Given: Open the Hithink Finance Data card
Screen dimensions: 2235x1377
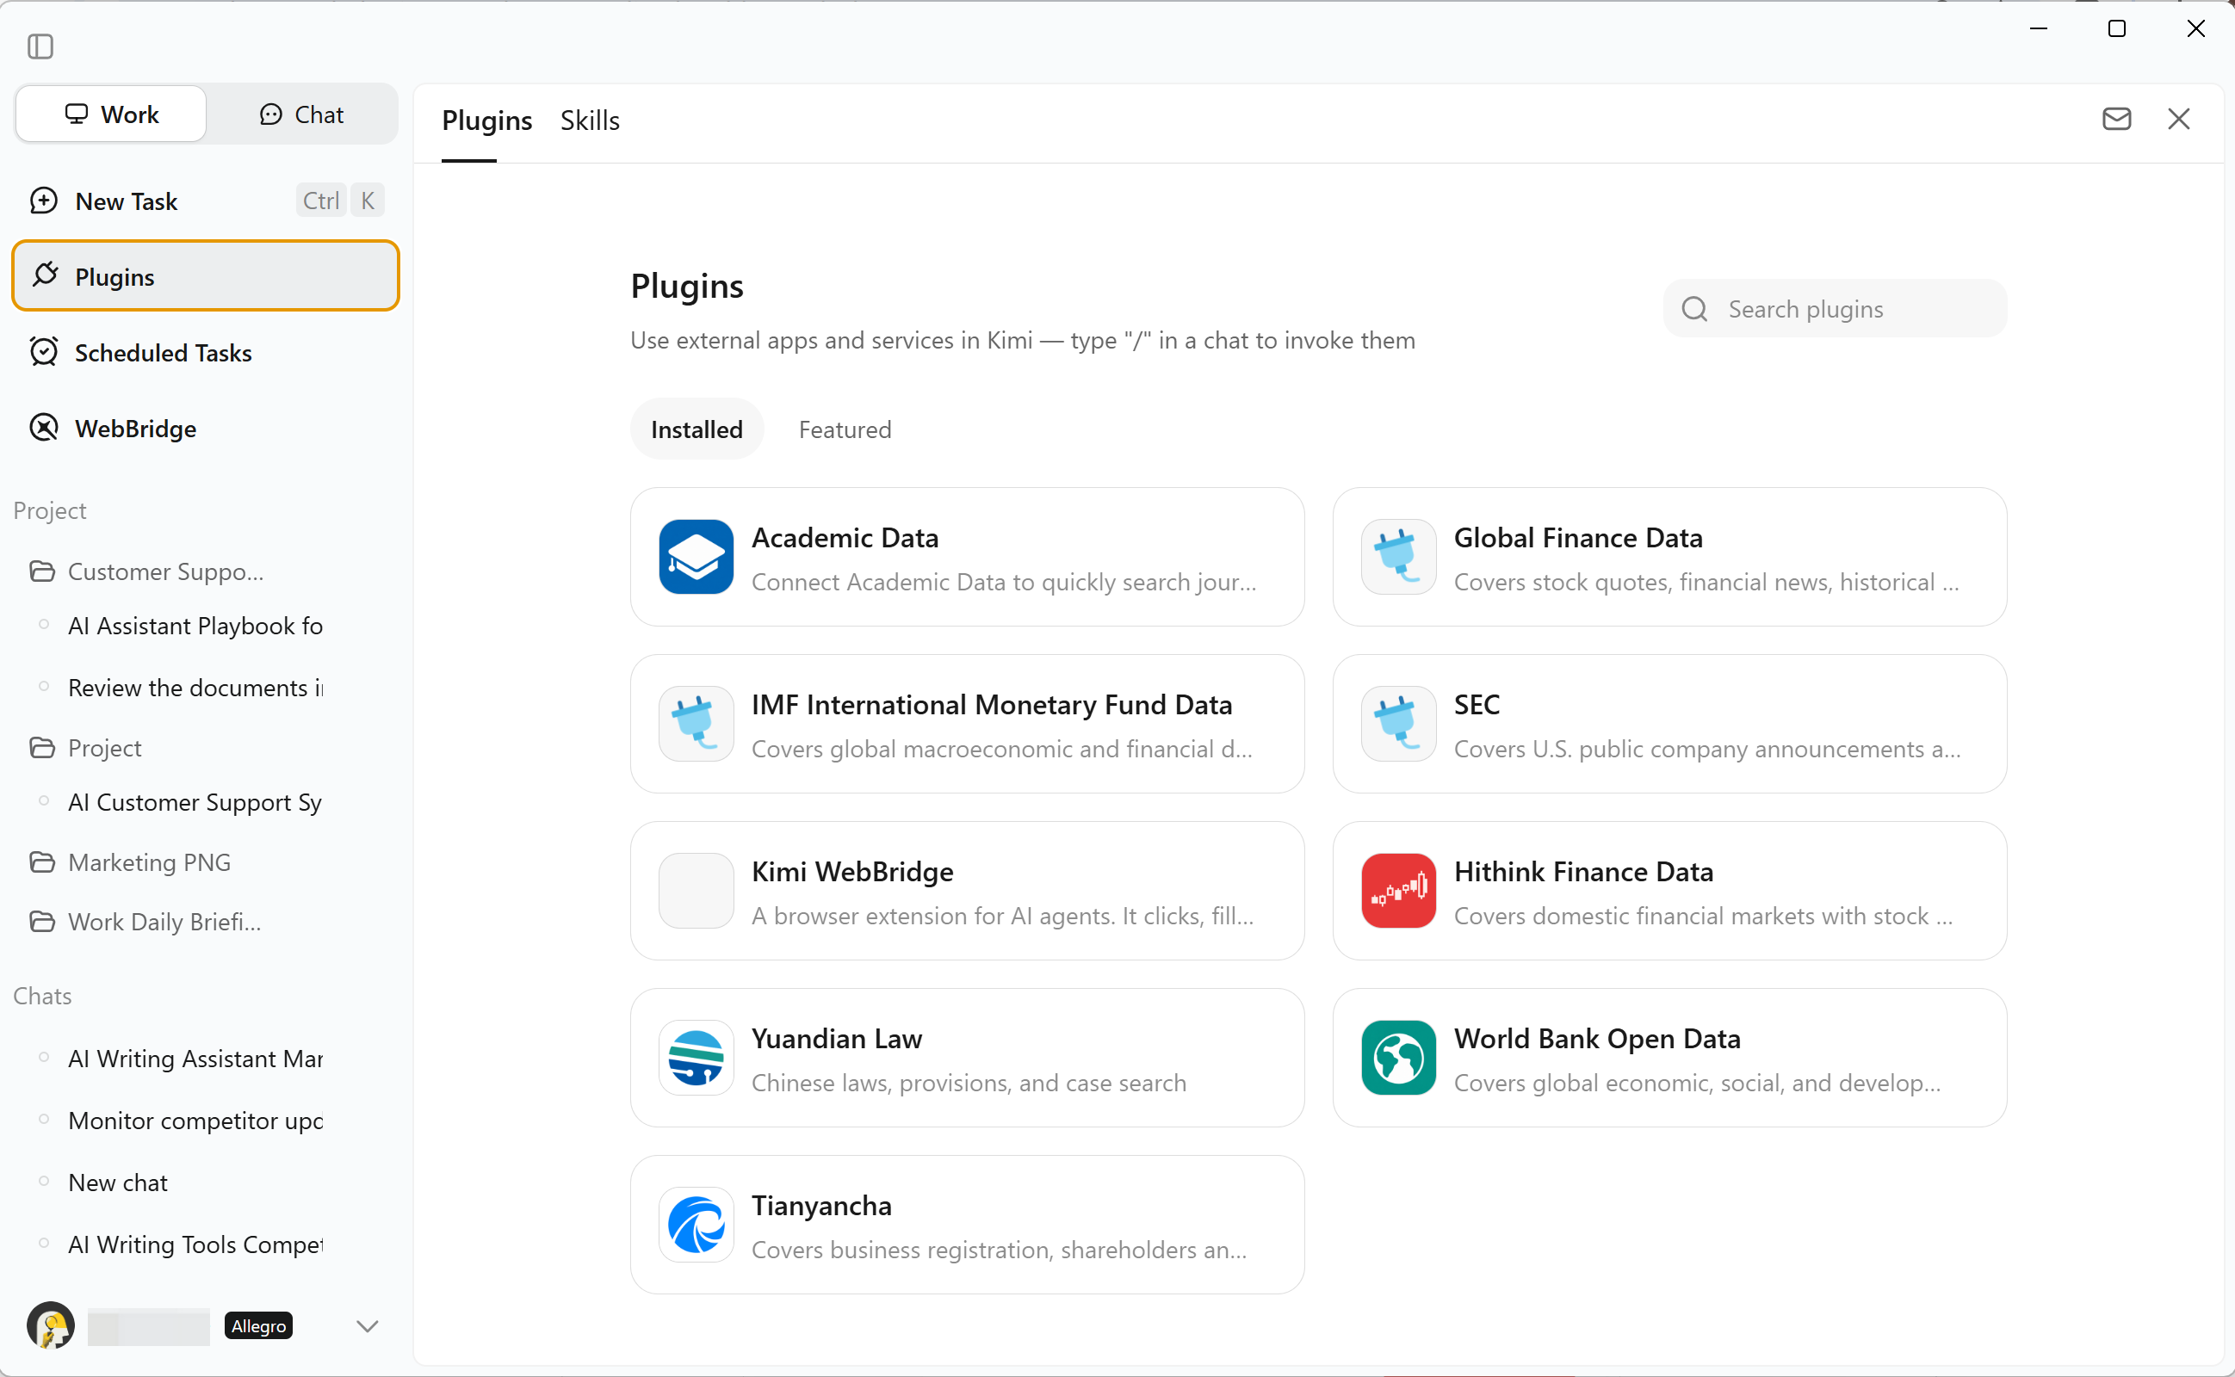Looking at the screenshot, I should 1669,891.
